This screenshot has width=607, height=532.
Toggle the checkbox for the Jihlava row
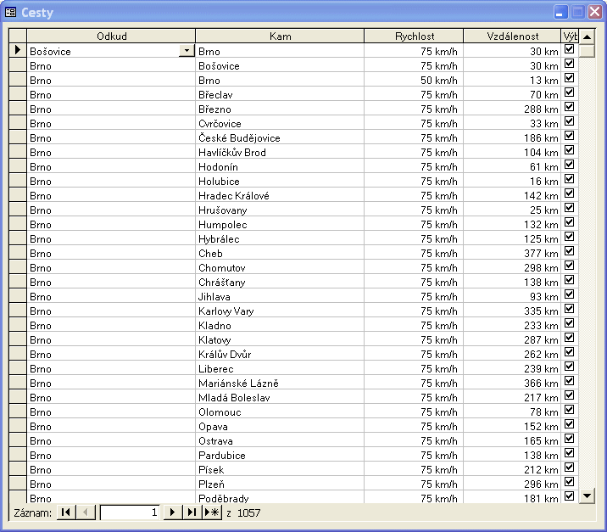(x=570, y=295)
